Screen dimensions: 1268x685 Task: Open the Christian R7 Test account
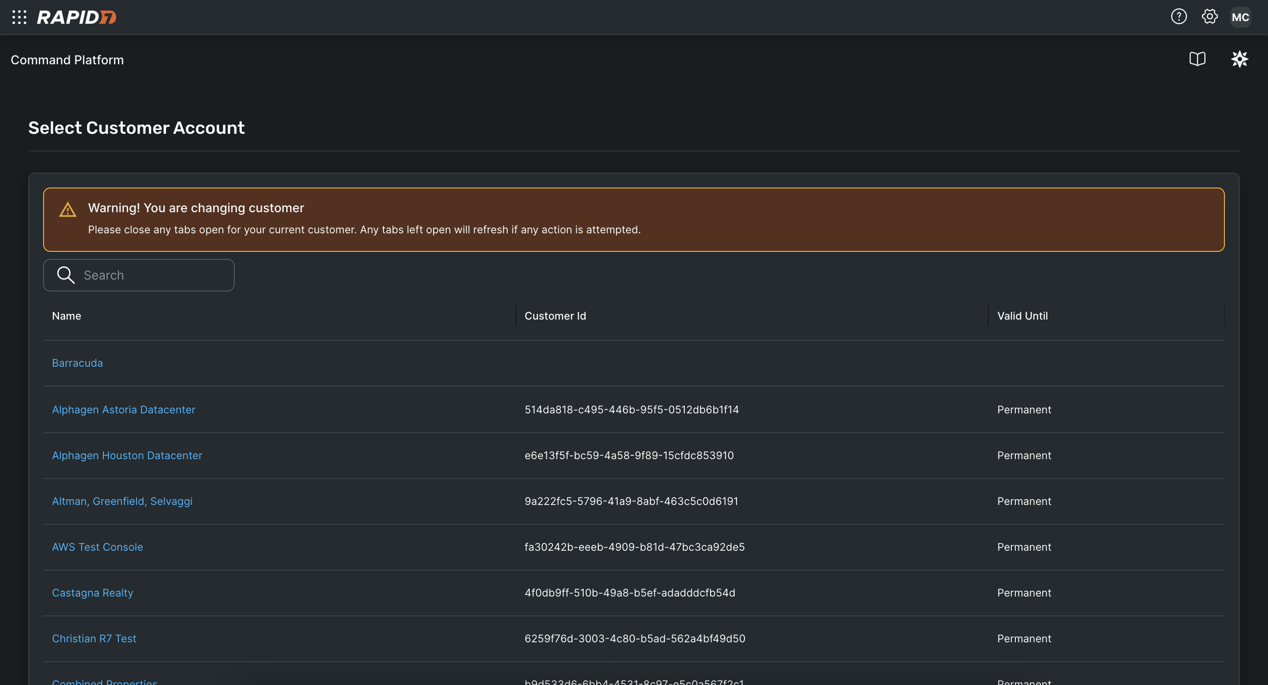coord(94,638)
